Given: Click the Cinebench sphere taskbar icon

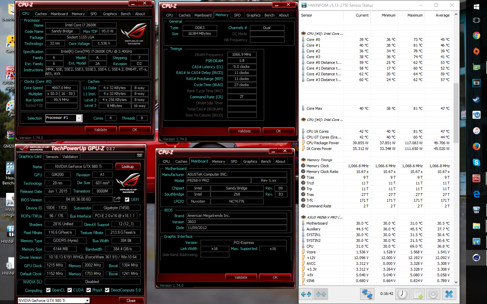Looking at the screenshot, I should (477, 258).
